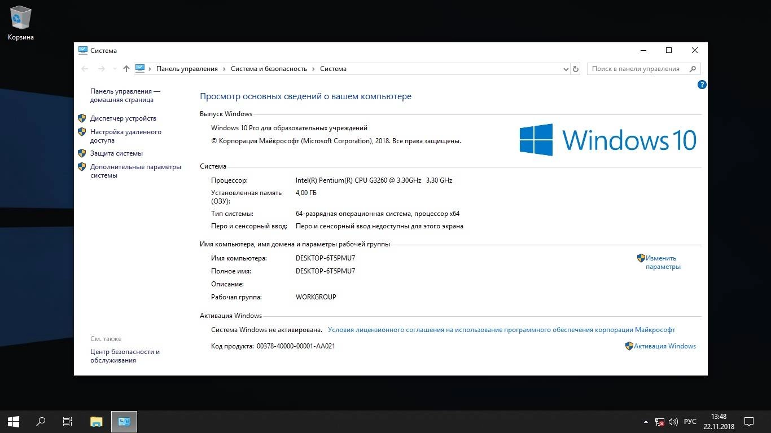Open Task View on the taskbar

pyautogui.click(x=68, y=421)
